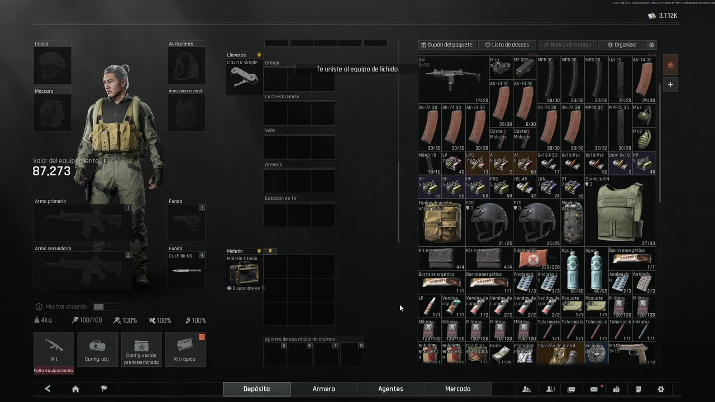The height and width of the screenshot is (402, 715).
Task: Click the Cupón del paquete button
Action: tap(446, 45)
